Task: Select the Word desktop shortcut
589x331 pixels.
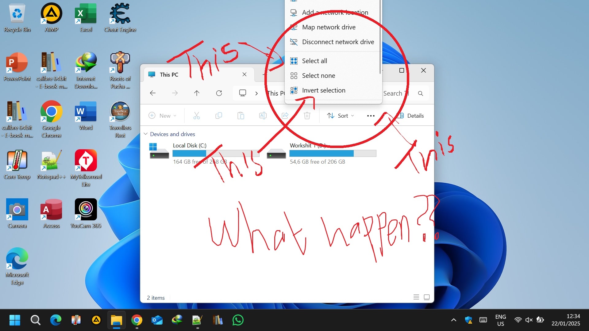Action: [x=86, y=116]
